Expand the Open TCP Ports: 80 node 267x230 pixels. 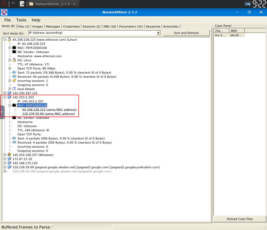(10, 68)
